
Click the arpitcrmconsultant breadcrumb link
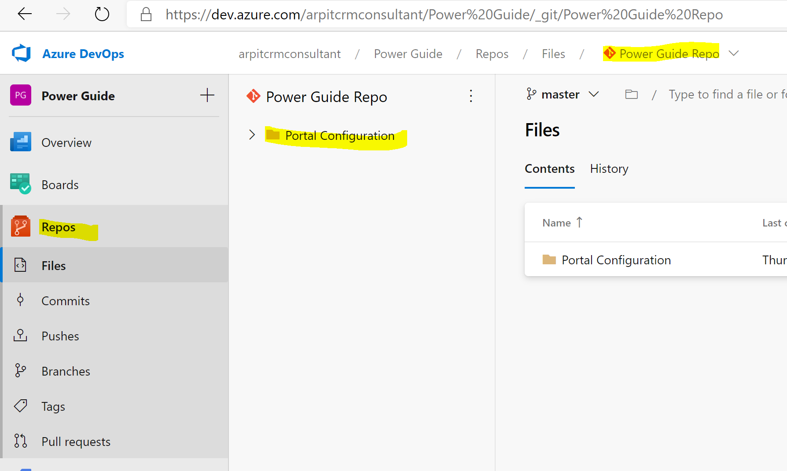pyautogui.click(x=290, y=54)
